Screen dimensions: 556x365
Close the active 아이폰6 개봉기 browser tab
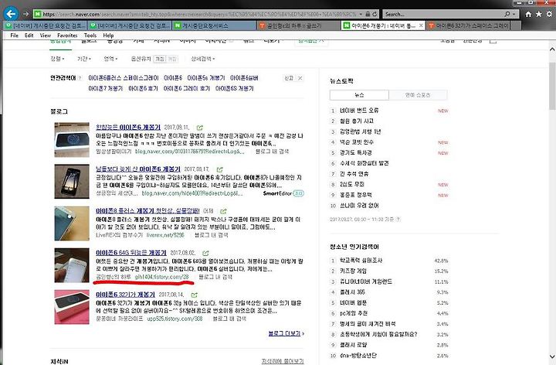coord(421,26)
